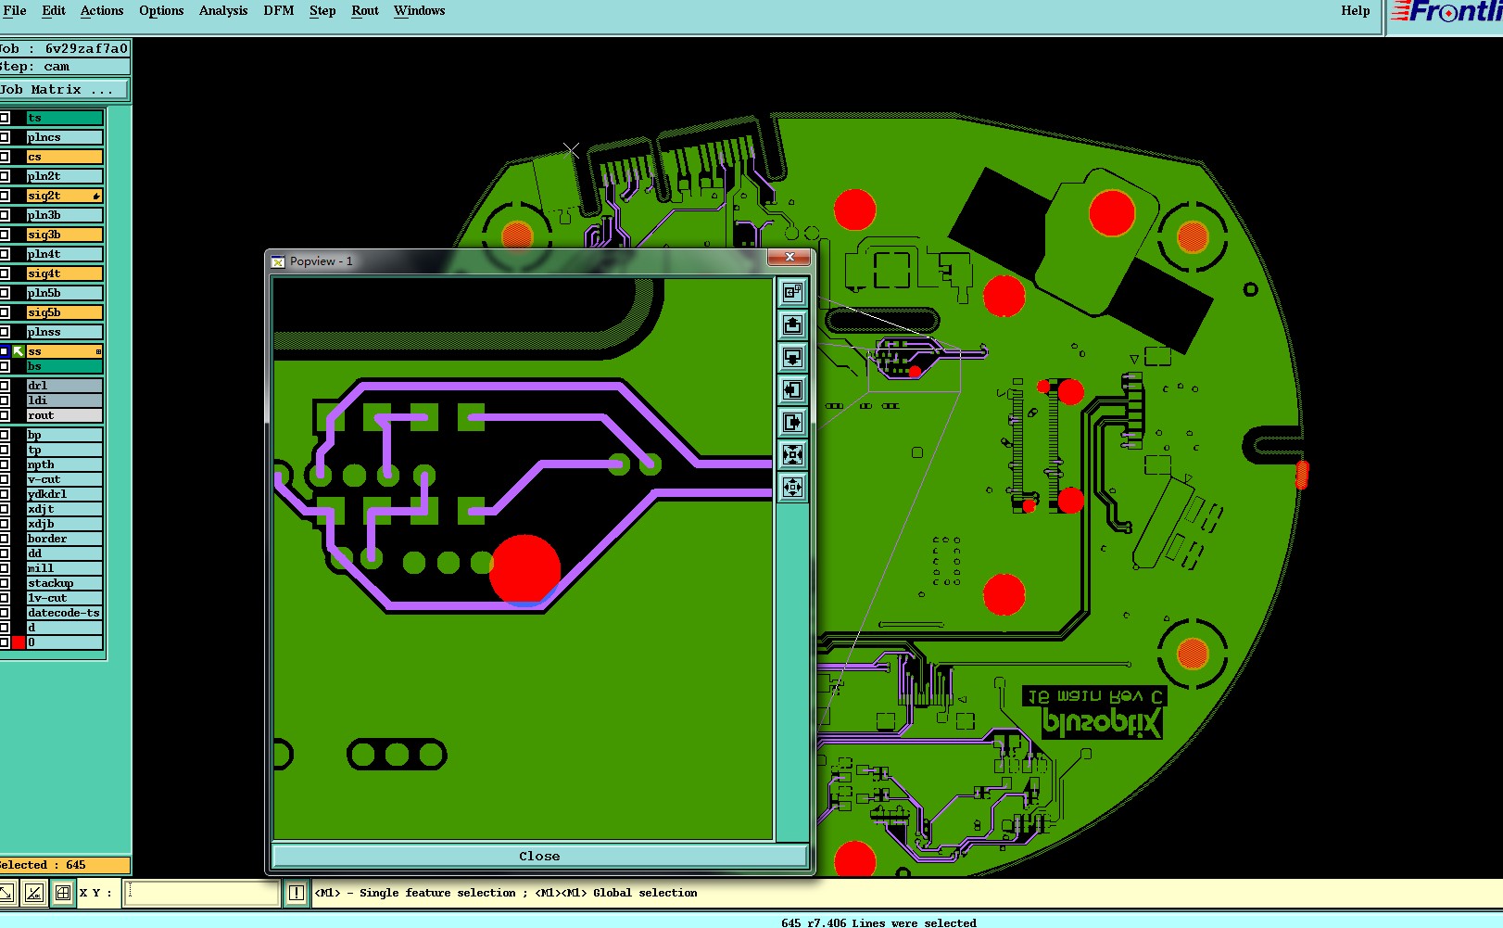Toggle the drl layer checkbox
Viewport: 1503px width, 928px height.
pyautogui.click(x=5, y=386)
